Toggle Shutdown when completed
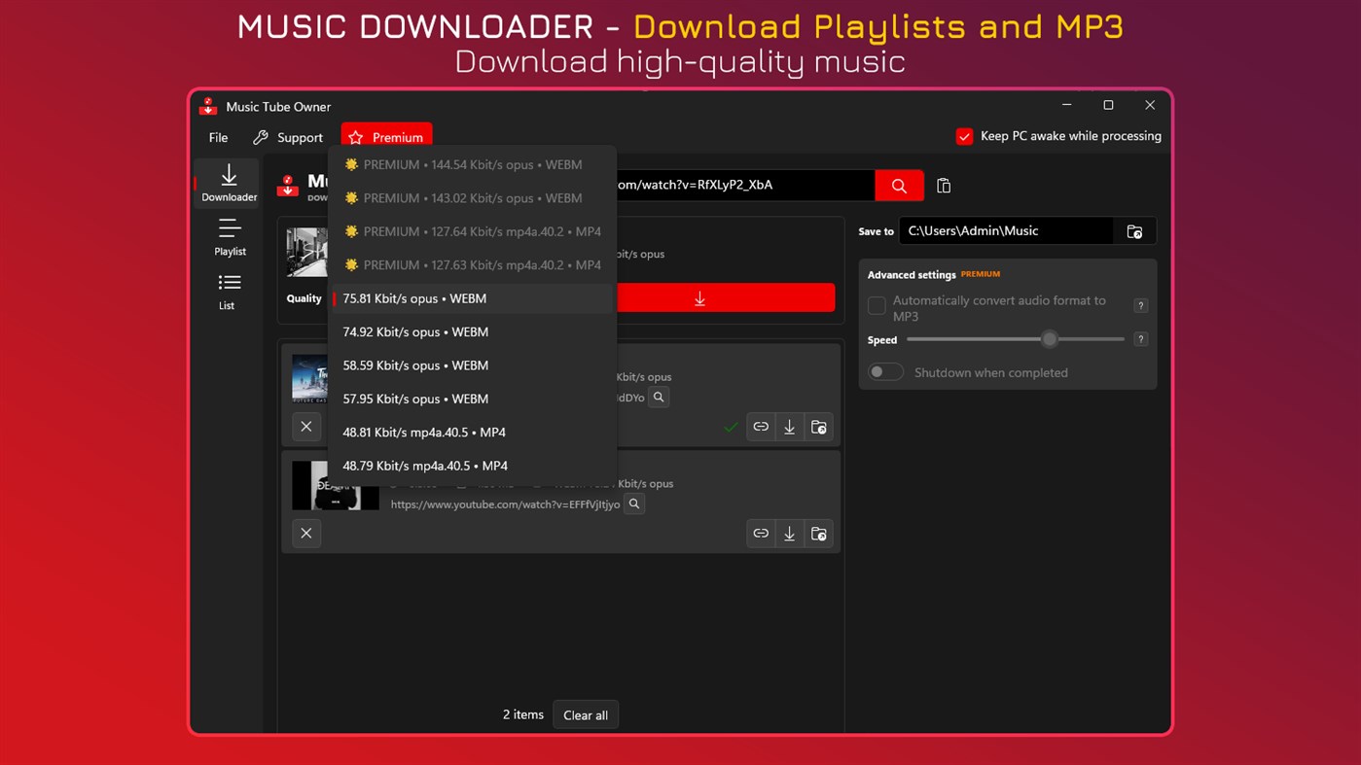Screen dimensions: 1361x765 pyautogui.click(x=885, y=371)
